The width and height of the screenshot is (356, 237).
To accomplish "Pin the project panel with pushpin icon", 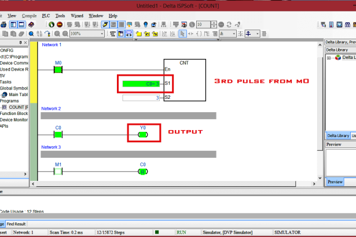I will (20, 42).
